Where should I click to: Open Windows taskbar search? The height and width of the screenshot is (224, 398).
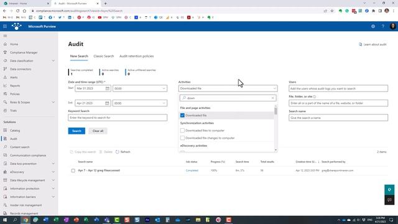coord(15,220)
